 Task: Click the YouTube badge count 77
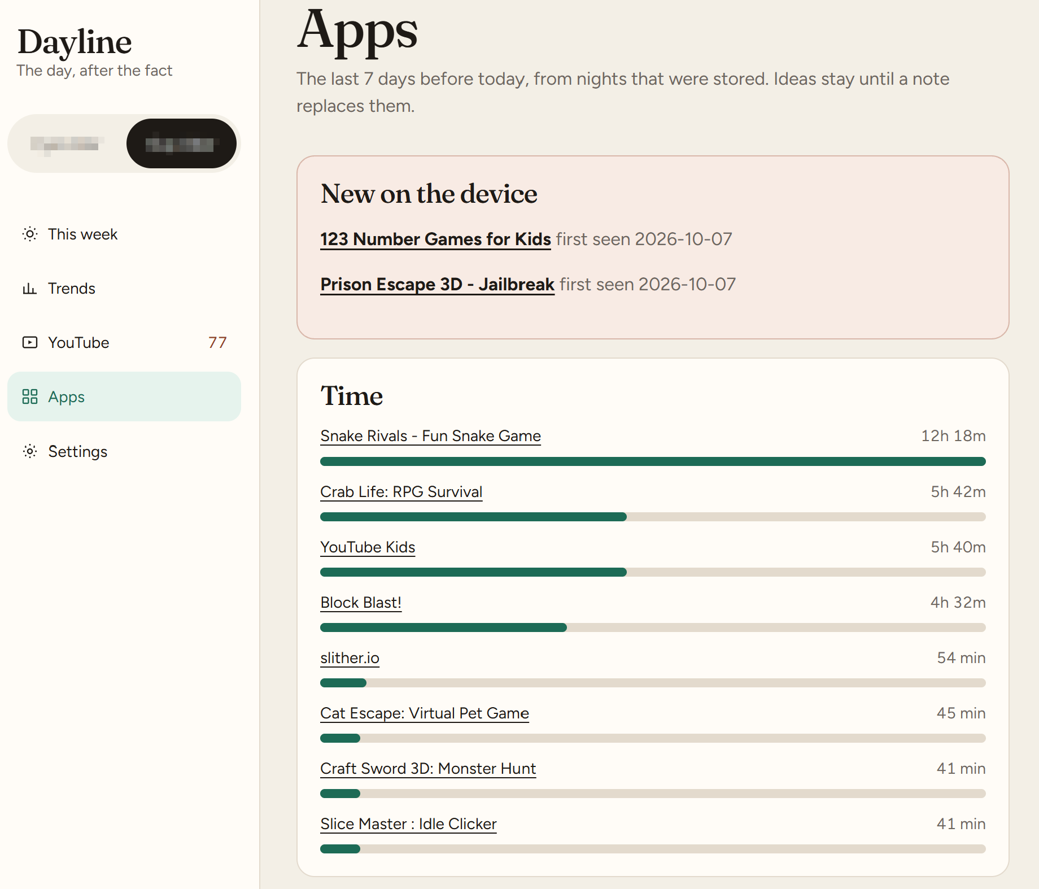click(x=217, y=342)
